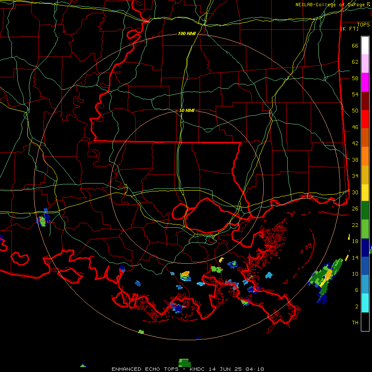Click the '34' legend value

click(355, 176)
